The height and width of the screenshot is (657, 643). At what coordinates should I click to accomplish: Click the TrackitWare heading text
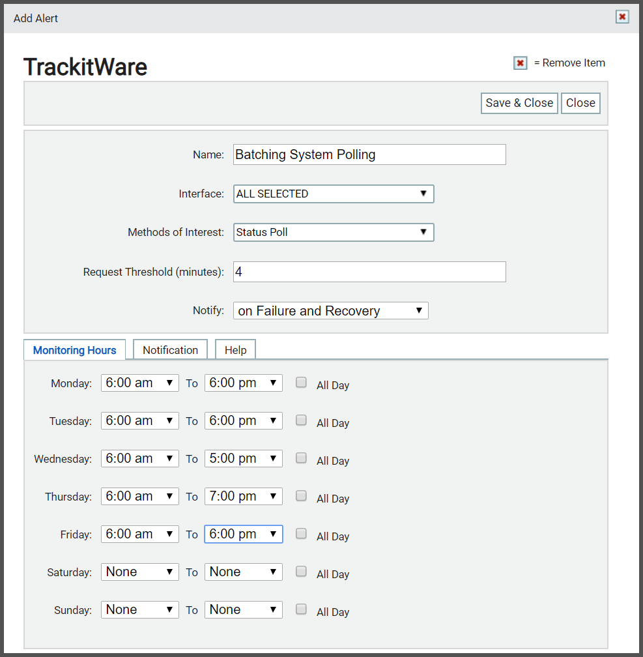click(85, 67)
